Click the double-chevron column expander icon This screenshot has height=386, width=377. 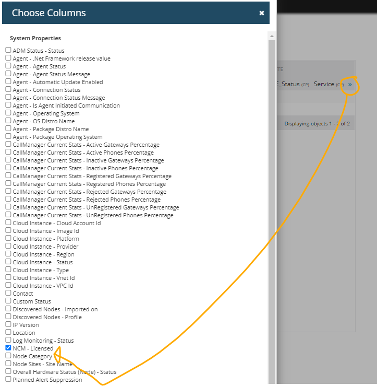[350, 84]
